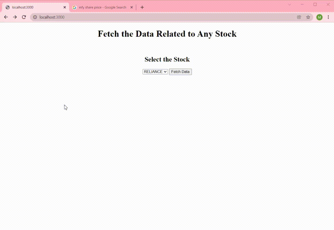Maximize the Chrome window
Image resolution: width=334 pixels, height=230 pixels.
pos(315,4)
